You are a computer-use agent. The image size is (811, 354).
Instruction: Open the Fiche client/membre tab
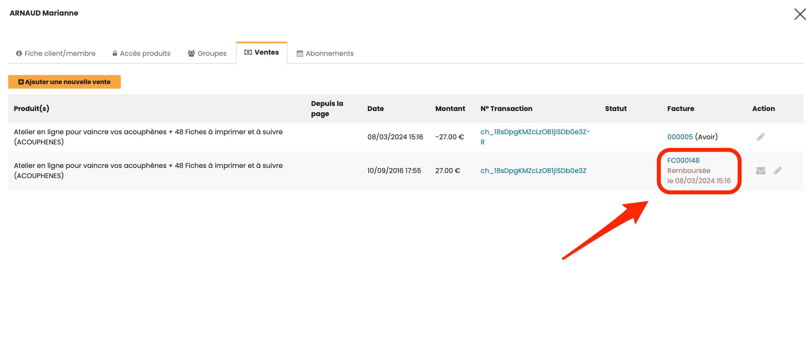pos(60,53)
